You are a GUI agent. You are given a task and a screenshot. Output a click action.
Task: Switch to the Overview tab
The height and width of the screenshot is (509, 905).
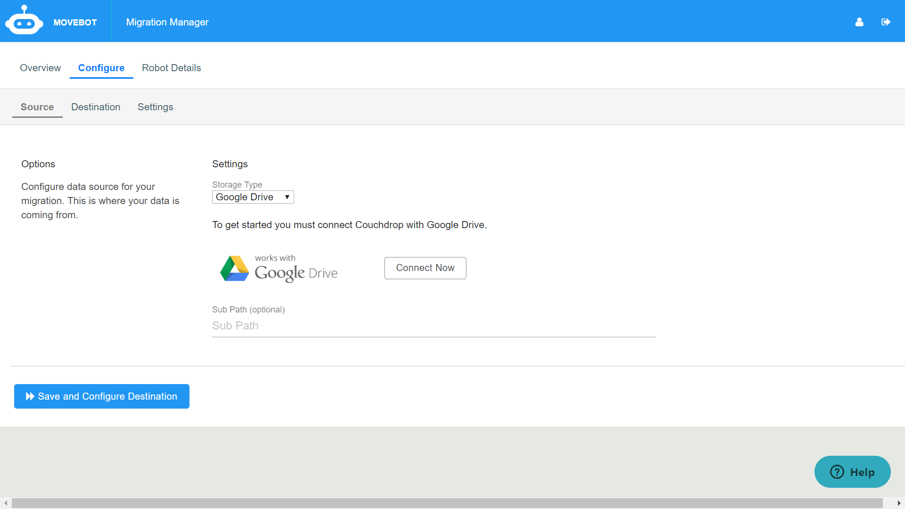point(40,68)
